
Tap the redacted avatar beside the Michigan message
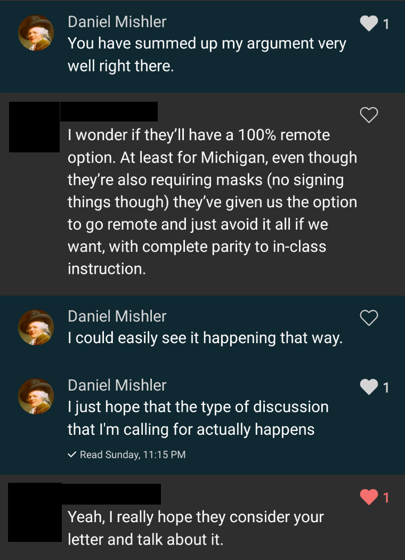pos(34,127)
